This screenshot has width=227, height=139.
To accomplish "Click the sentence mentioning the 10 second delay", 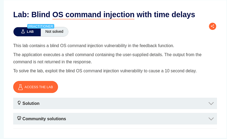I will [x=105, y=71].
